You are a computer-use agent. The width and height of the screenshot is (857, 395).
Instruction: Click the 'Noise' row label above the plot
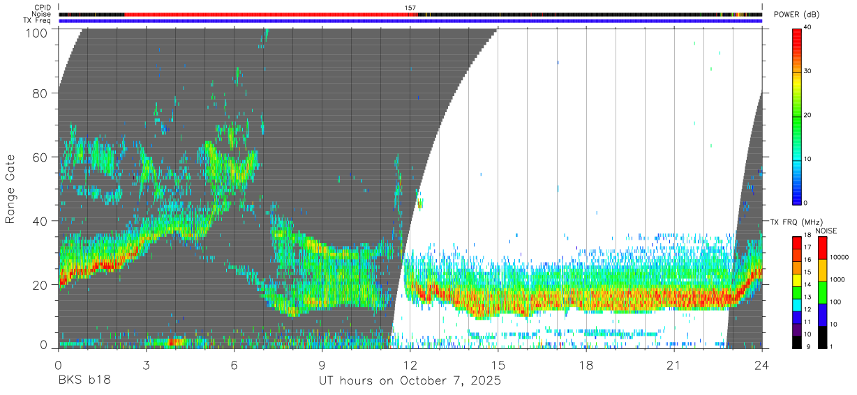pos(42,14)
